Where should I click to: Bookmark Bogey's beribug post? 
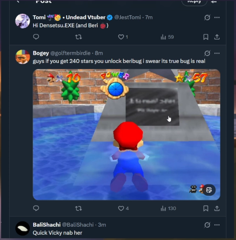pyautogui.click(x=206, y=208)
